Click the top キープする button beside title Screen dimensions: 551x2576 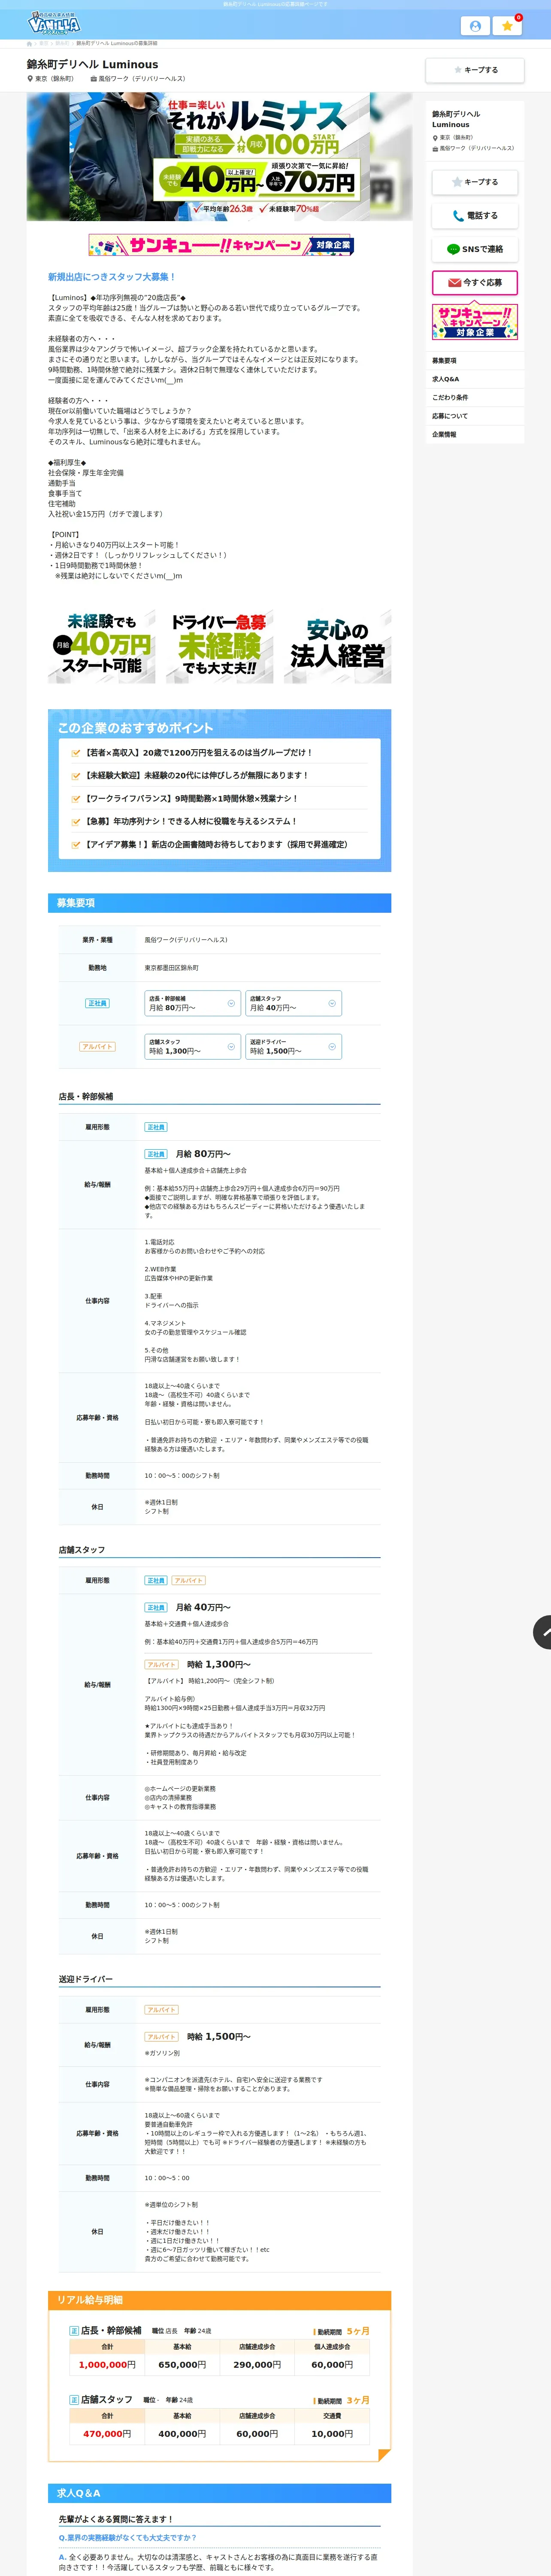point(475,70)
